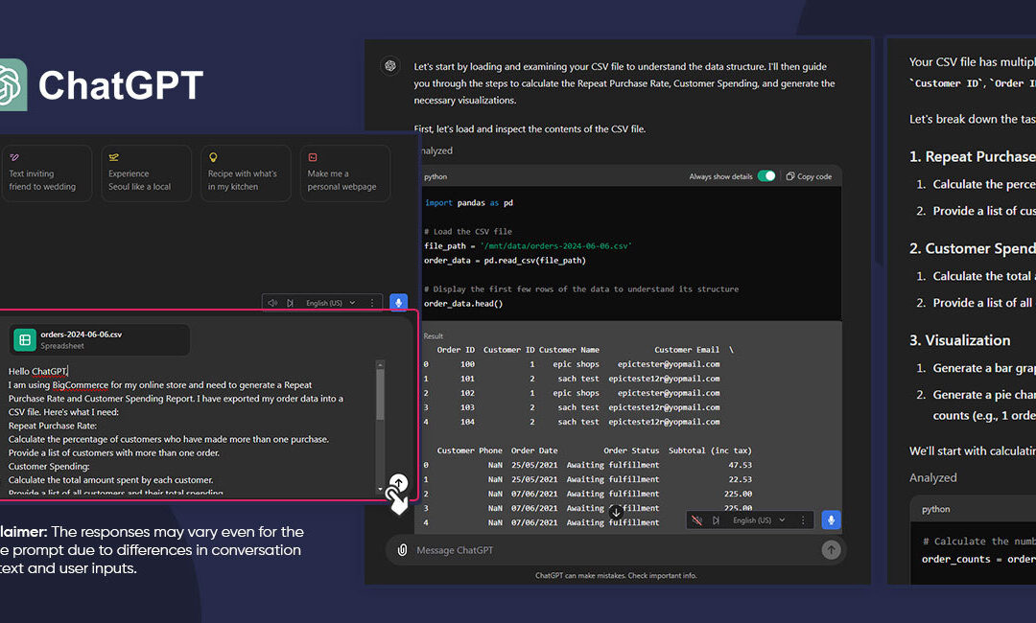Click the grey send button in message bar
1036x623 pixels.
(x=831, y=549)
